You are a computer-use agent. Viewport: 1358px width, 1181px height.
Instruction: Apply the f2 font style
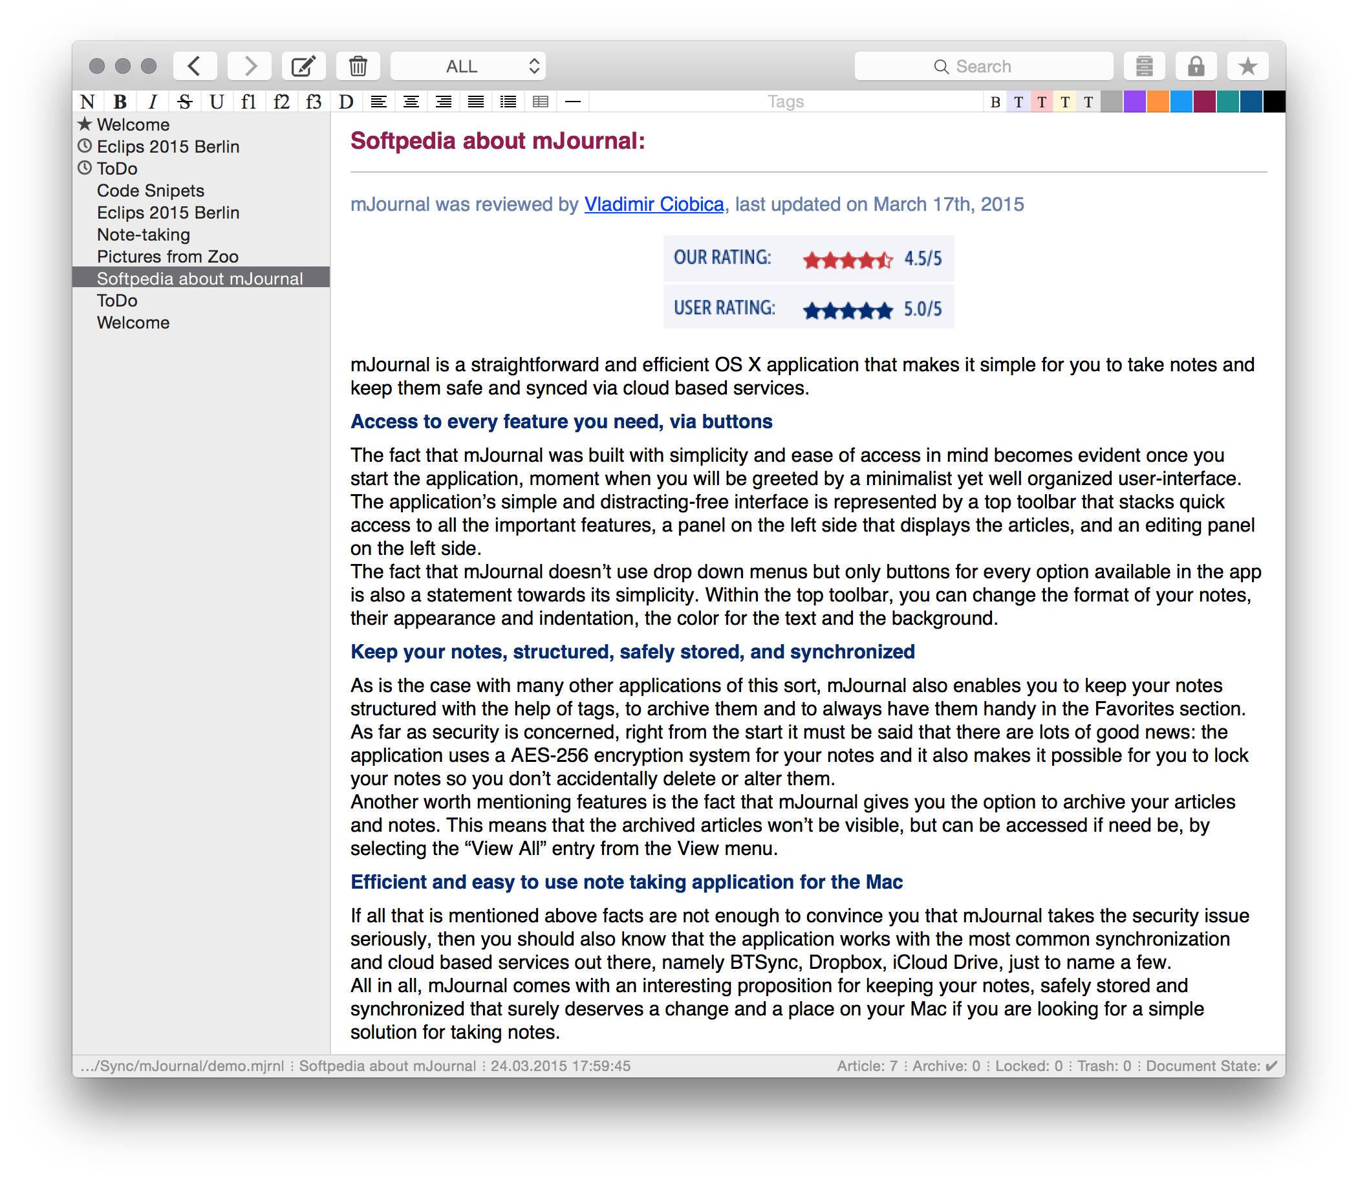click(x=281, y=102)
